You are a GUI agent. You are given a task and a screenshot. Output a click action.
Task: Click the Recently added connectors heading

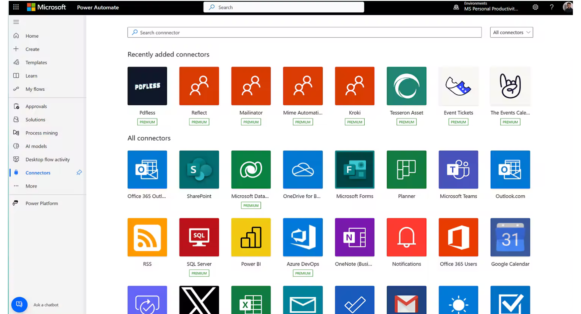click(x=169, y=54)
